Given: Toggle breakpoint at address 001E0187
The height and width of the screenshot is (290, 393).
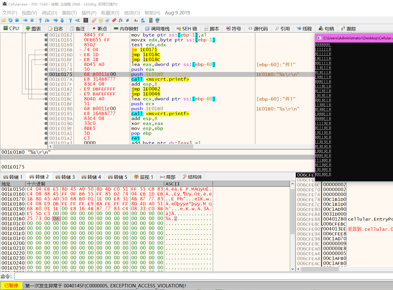Looking at the screenshot, I should tap(46, 94).
